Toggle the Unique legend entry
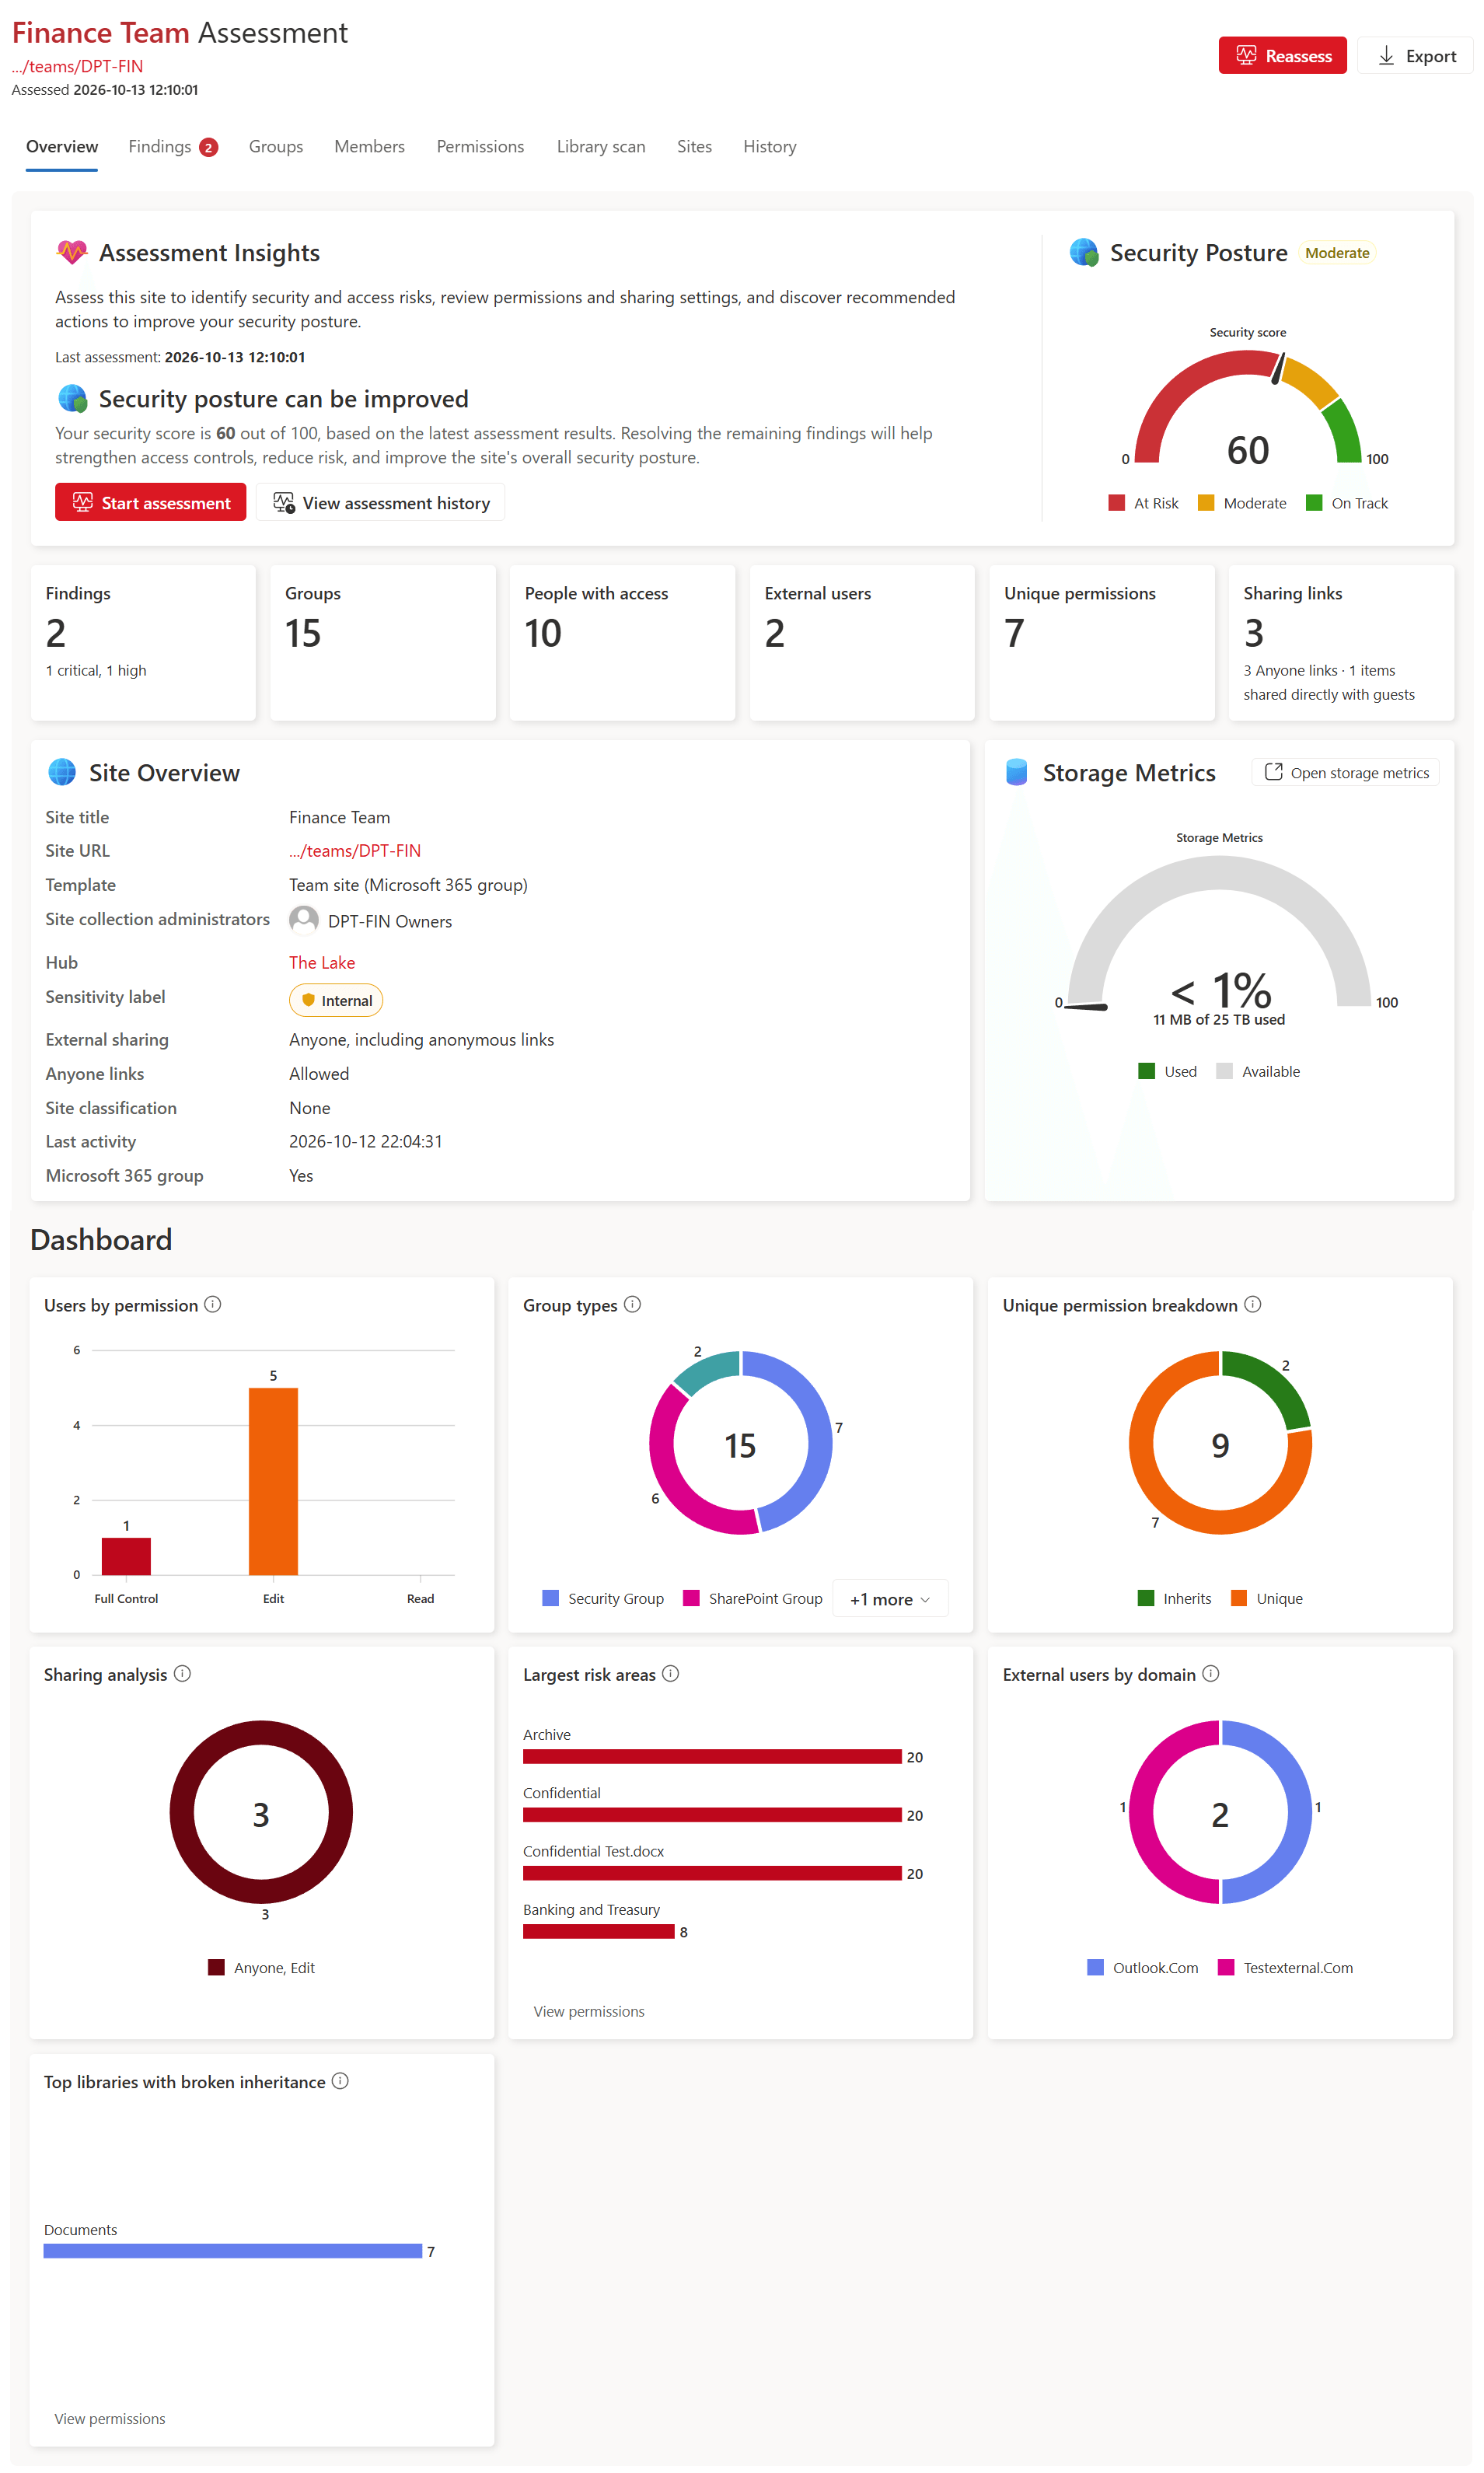The width and height of the screenshot is (1484, 2473). [1266, 1599]
